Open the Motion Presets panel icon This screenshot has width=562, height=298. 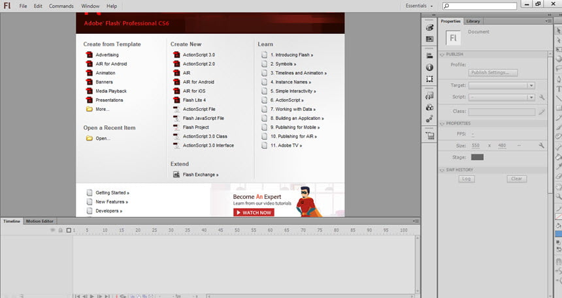click(x=429, y=119)
